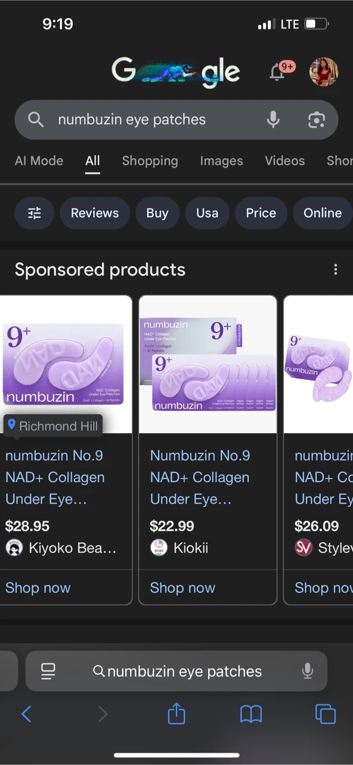Open the Kiokii product thumbnail image
This screenshot has width=353, height=765.
tap(208, 364)
